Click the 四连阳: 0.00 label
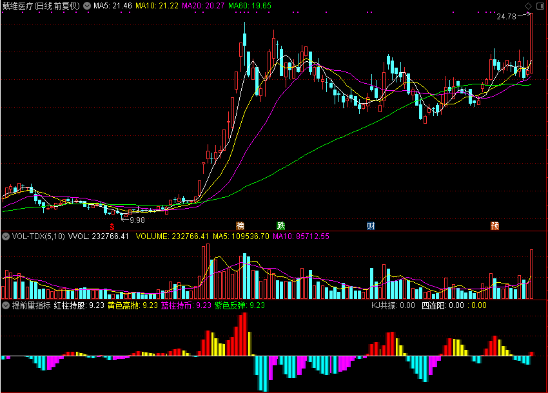Screen dimensions: 548x393 point(443,305)
